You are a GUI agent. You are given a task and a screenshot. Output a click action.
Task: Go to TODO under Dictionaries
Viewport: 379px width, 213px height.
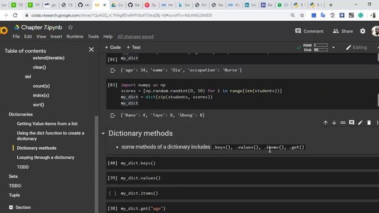[x=23, y=167]
